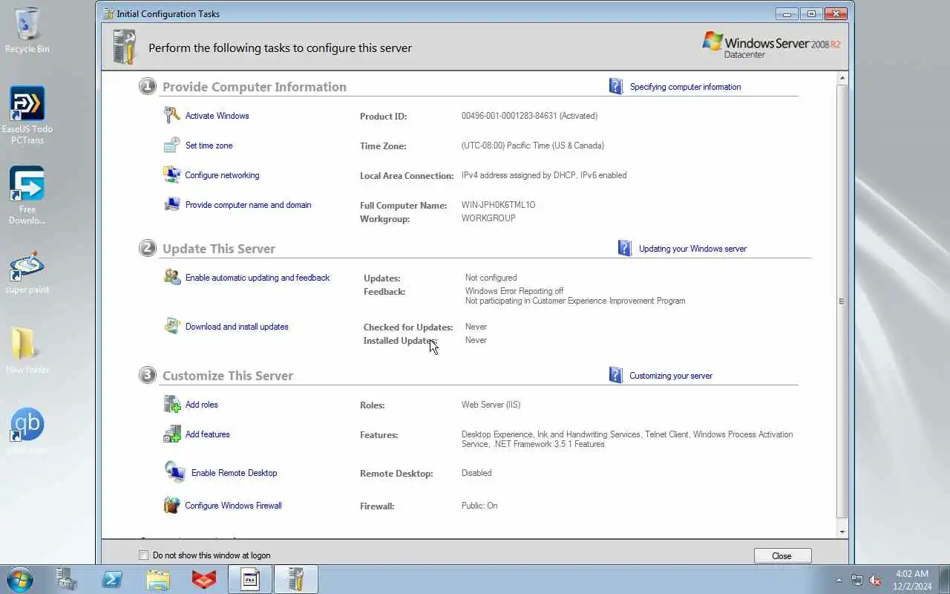Launch Windows PowerShell from taskbar
Viewport: 950px width, 594px height.
click(112, 579)
